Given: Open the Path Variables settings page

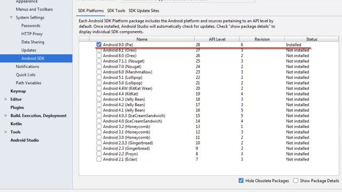Looking at the screenshot, I should point(28,83).
